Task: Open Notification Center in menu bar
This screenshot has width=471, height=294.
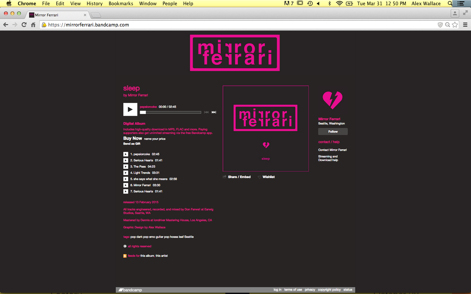Action: click(x=461, y=3)
